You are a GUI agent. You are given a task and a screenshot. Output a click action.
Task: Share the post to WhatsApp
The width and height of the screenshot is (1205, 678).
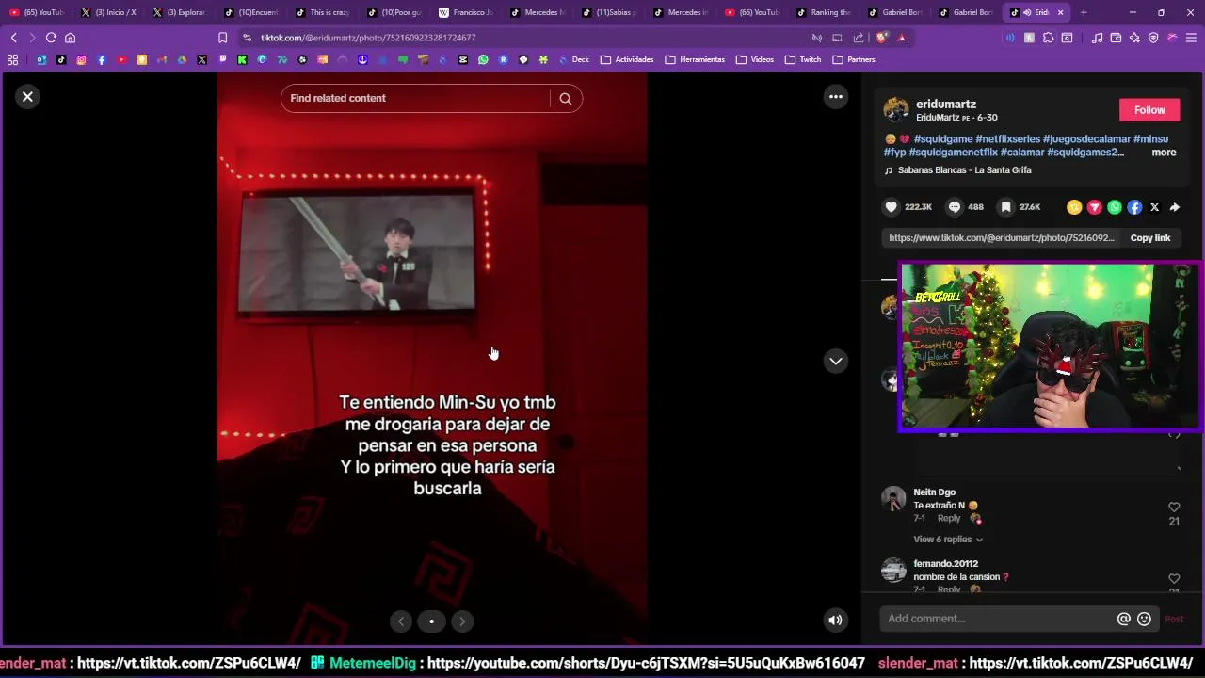[1115, 207]
